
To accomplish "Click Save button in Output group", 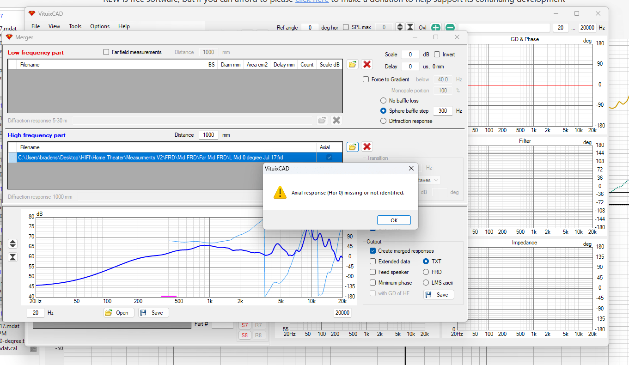I will click(x=439, y=295).
